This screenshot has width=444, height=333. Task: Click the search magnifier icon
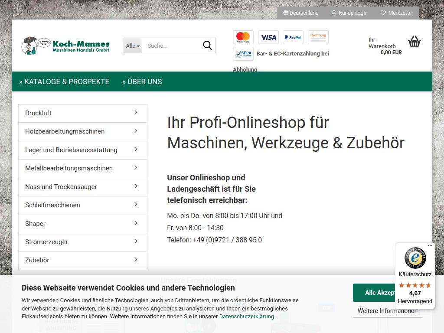[207, 45]
